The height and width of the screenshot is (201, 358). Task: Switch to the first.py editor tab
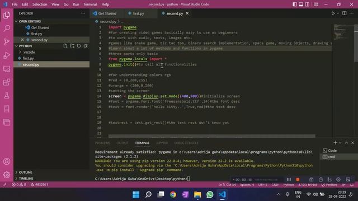coord(139,13)
